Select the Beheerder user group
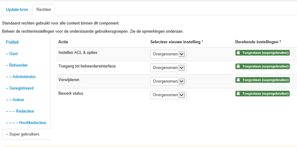This screenshot has height=147, width=297. (17, 65)
